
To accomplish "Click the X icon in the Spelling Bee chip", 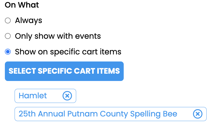I will (197, 114).
